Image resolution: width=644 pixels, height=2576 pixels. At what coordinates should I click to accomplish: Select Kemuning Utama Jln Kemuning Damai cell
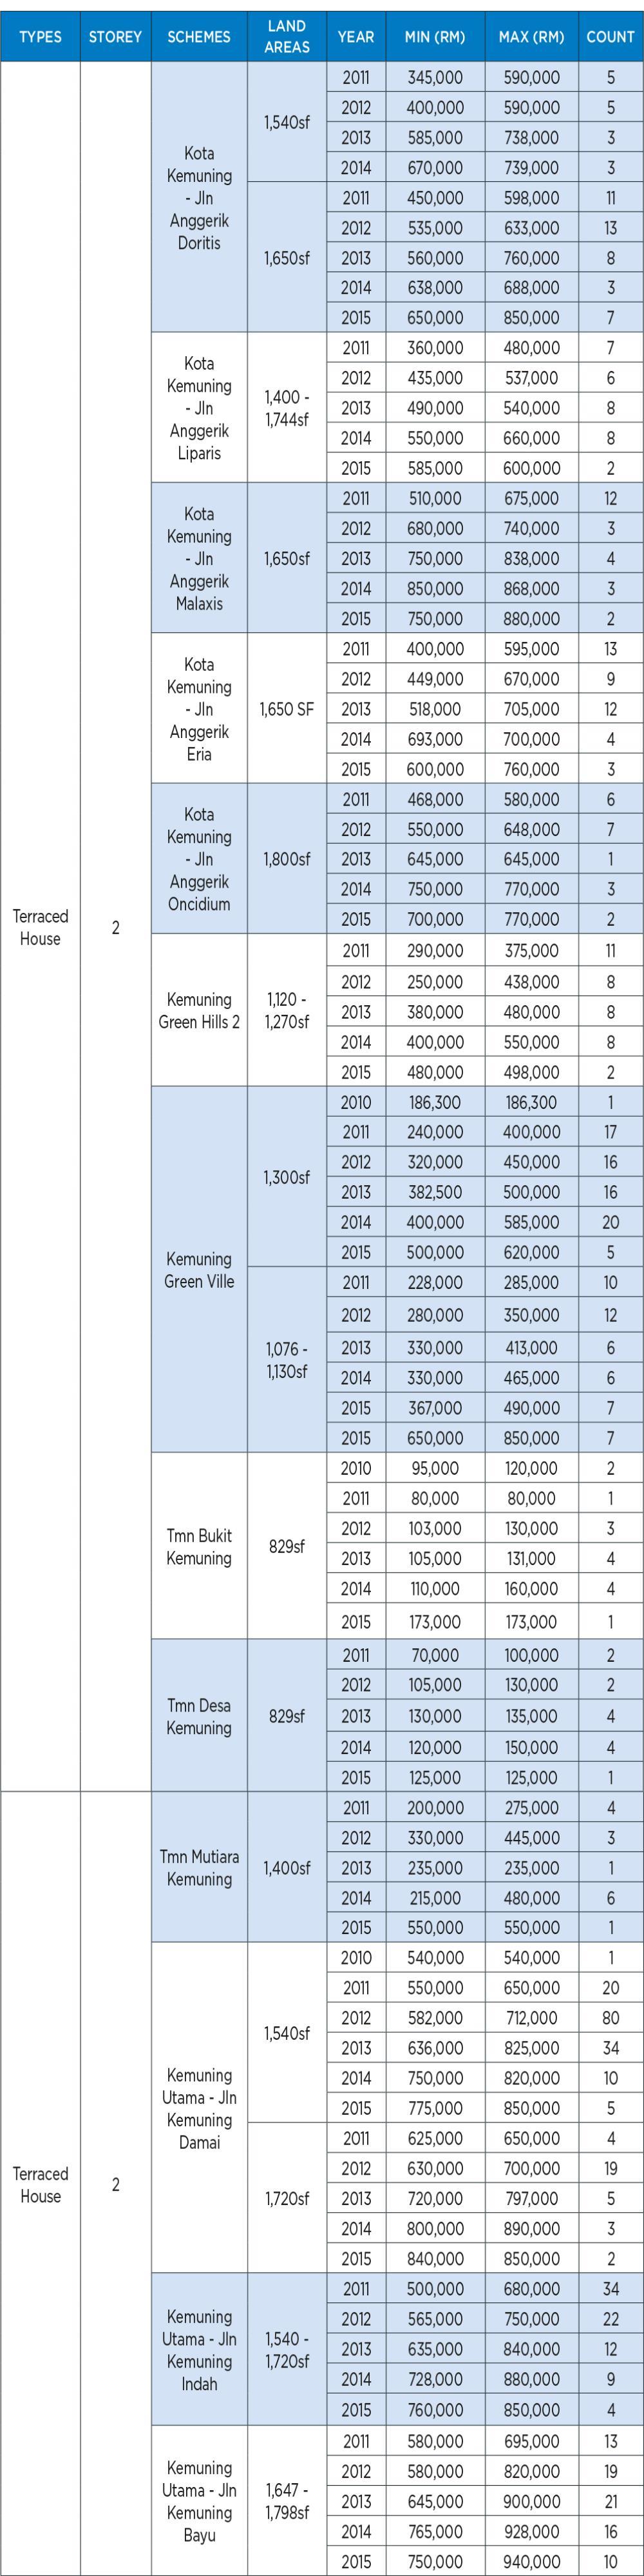click(x=199, y=2108)
